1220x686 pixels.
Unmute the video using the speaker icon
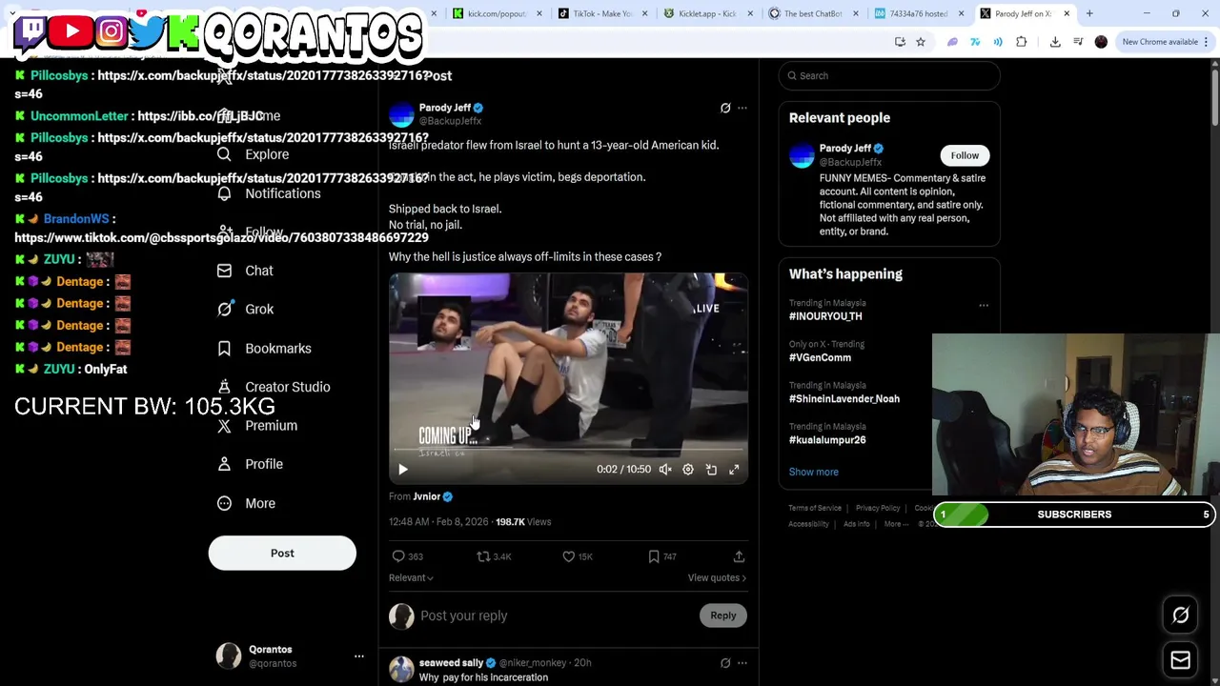[665, 469]
